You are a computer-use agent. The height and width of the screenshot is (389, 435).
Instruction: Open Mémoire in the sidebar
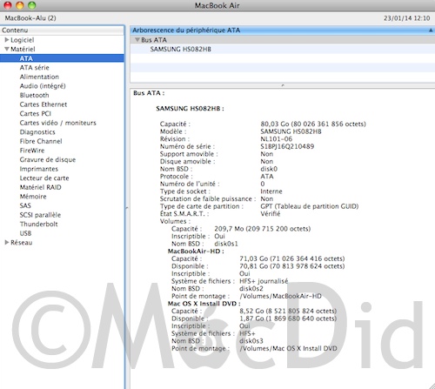(33, 197)
